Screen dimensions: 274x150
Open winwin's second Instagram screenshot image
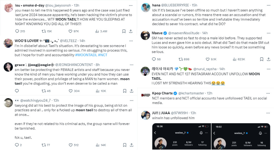coord(241,136)
